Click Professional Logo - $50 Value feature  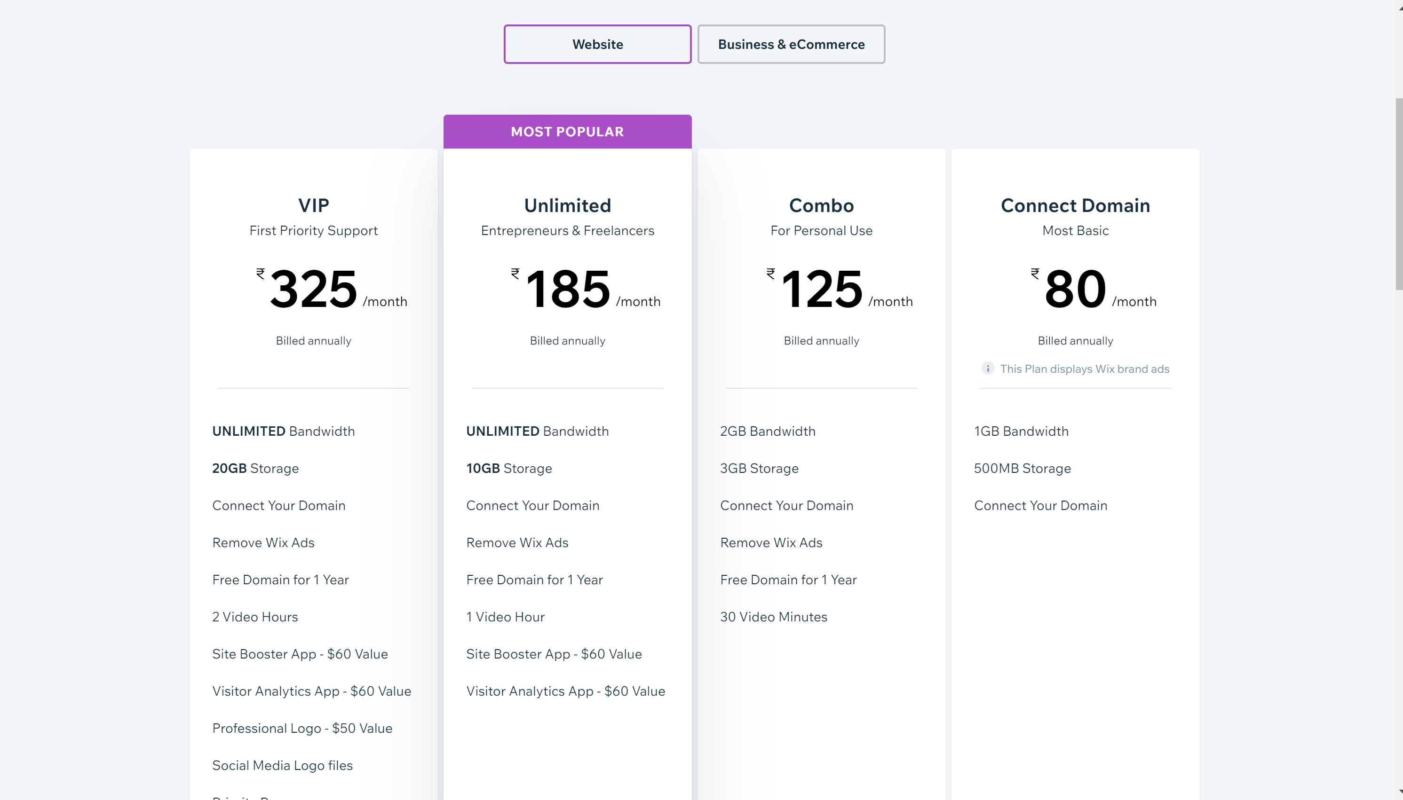302,729
